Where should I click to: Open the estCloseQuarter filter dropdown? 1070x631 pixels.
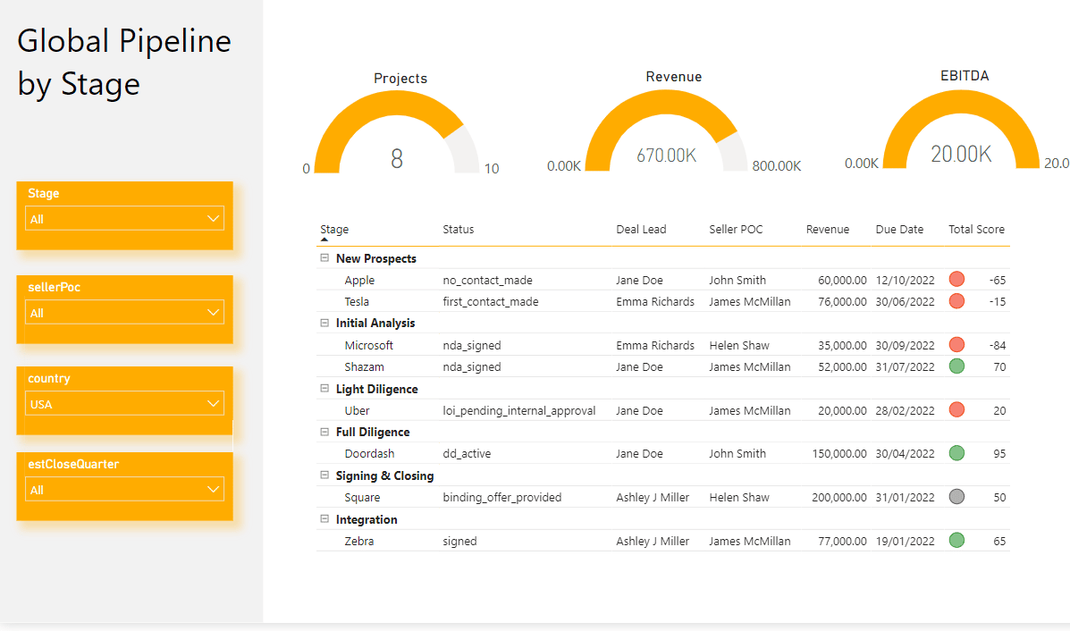coord(124,490)
